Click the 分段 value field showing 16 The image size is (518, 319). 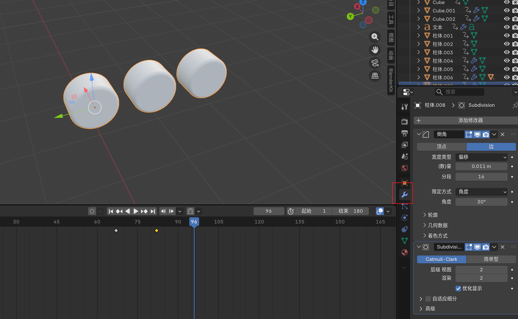[481, 177]
